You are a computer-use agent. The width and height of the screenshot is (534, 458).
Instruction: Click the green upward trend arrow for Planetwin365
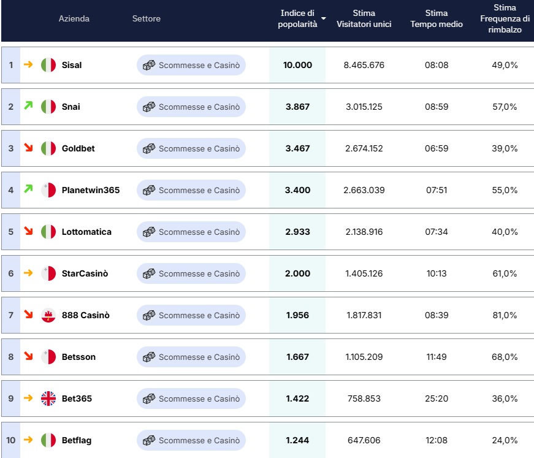[x=28, y=189]
